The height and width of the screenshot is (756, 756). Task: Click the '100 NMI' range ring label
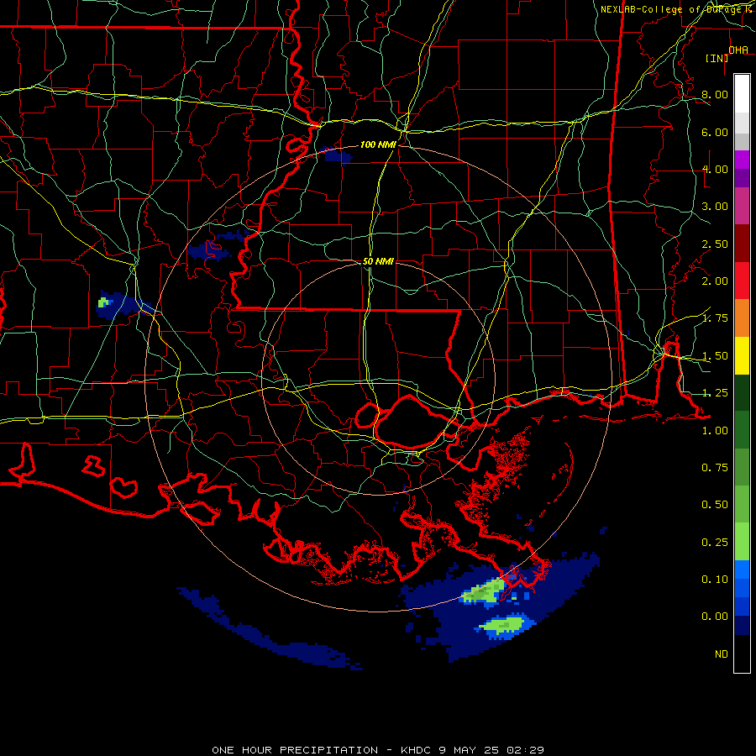(378, 144)
